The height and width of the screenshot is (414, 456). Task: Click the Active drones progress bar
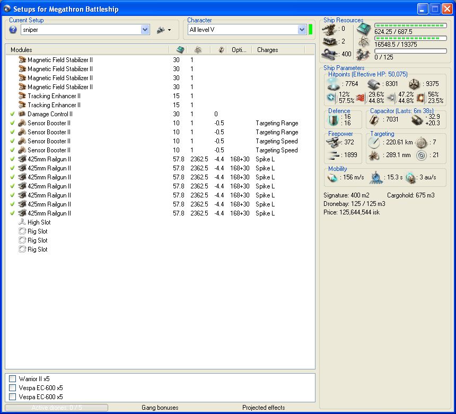coord(56,408)
